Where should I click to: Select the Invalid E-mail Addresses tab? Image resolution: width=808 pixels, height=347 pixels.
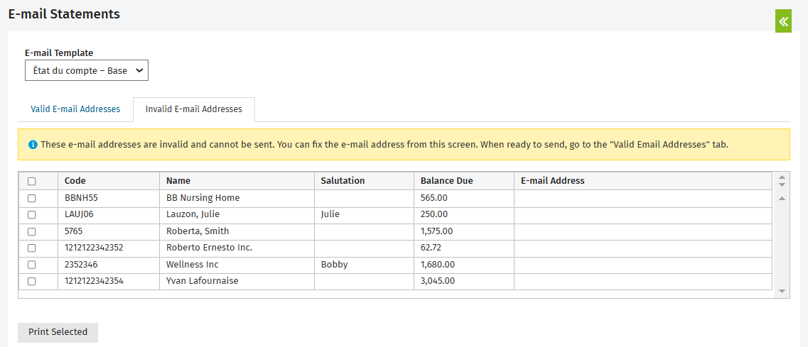point(194,109)
